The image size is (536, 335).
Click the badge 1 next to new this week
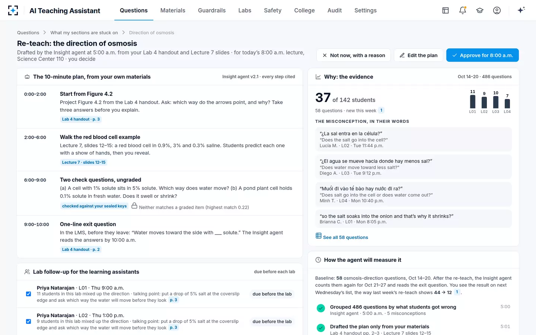click(x=381, y=110)
